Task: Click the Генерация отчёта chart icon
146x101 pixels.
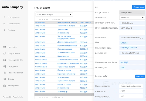Action: (5, 60)
